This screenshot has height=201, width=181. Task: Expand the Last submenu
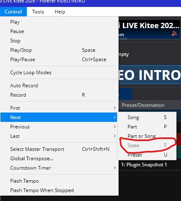click(59, 136)
